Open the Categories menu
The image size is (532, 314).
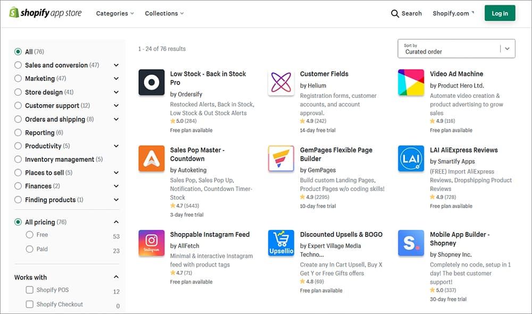click(x=115, y=13)
